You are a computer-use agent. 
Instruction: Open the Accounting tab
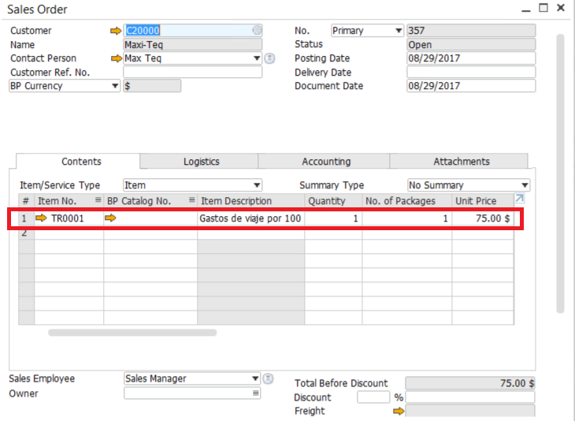325,162
